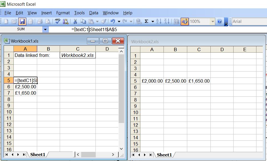The height and width of the screenshot is (161, 267).
Task: Open the Data menu
Action: pos(93,13)
